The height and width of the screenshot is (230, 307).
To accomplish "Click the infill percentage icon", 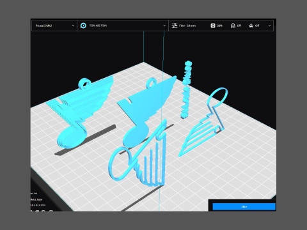I will [213, 26].
